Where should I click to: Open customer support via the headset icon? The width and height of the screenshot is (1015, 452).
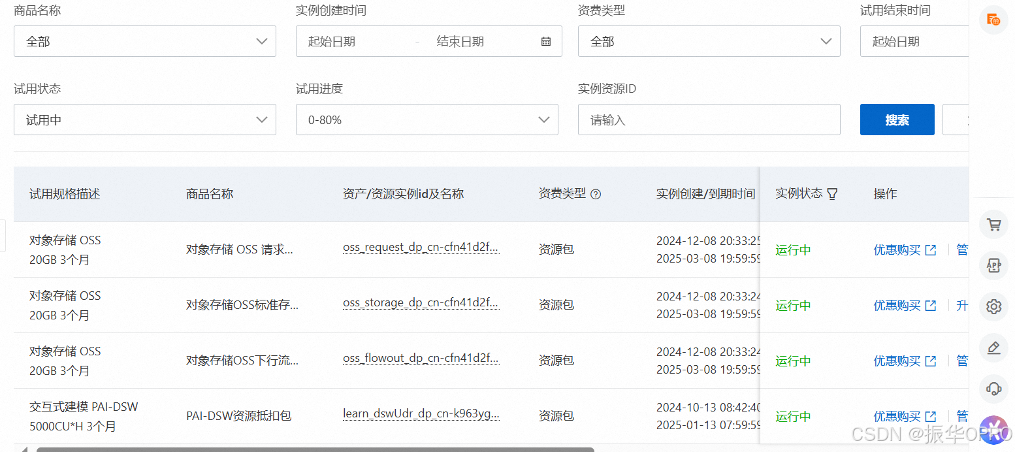click(993, 389)
